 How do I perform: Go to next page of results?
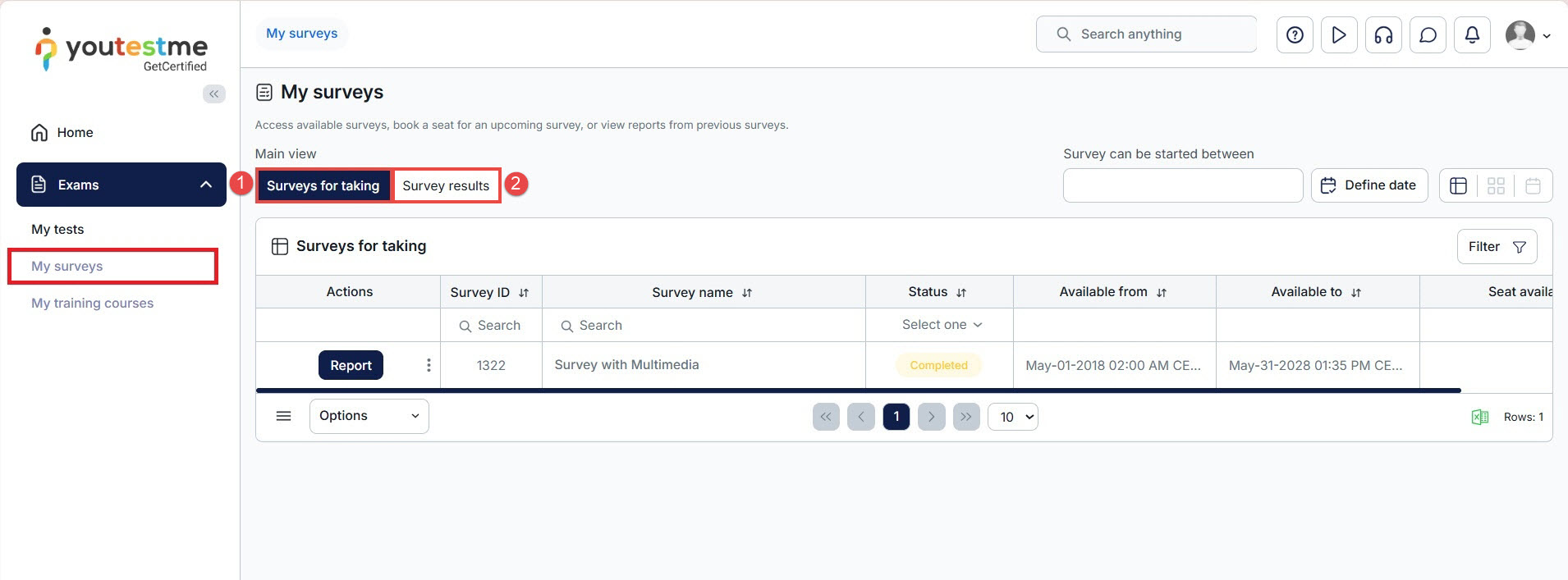click(x=931, y=417)
